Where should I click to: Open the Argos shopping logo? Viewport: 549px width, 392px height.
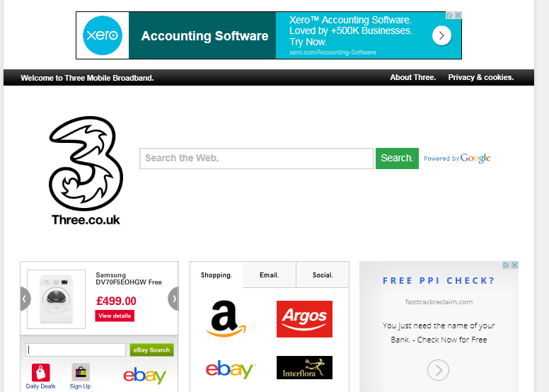[304, 319]
